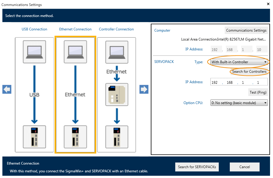Click the Cancel button
273x178 pixels.
[x=244, y=167]
